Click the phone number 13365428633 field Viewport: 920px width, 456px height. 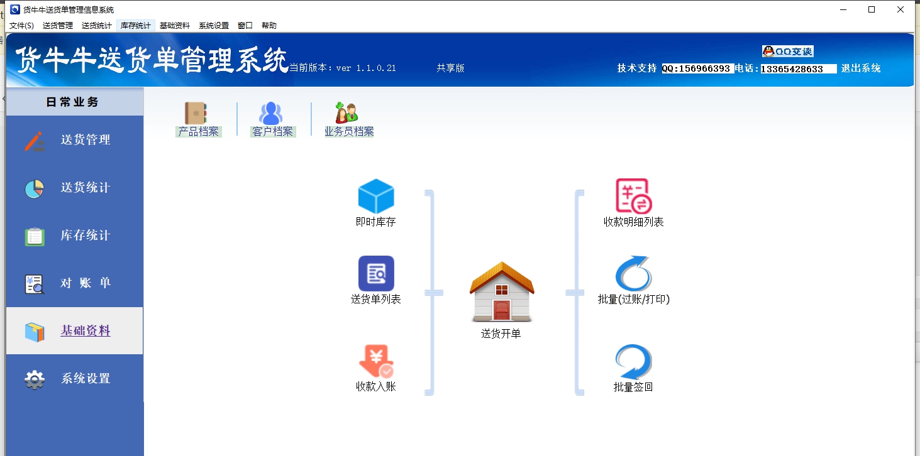(x=799, y=69)
